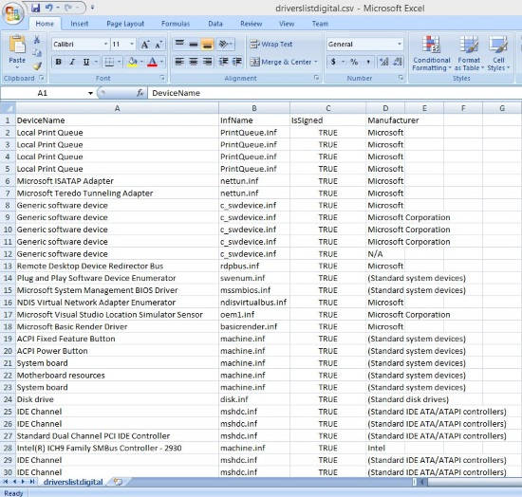Select the cell 'Microsoft ISATAP Adapter'

tap(117, 181)
